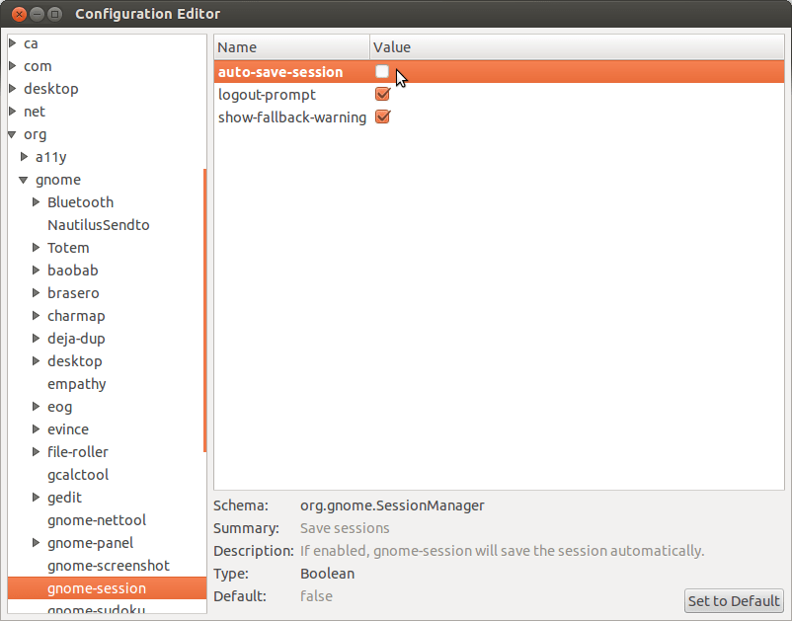
Task: Expand the com tree node
Action: pyautogui.click(x=14, y=66)
